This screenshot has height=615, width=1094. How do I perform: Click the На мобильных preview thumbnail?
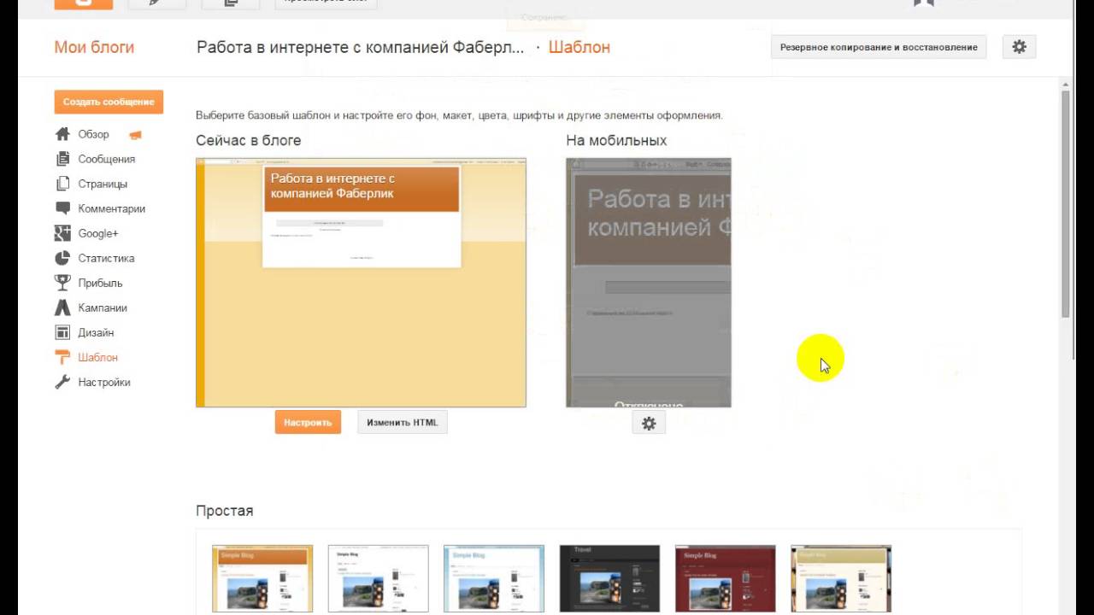[649, 283]
